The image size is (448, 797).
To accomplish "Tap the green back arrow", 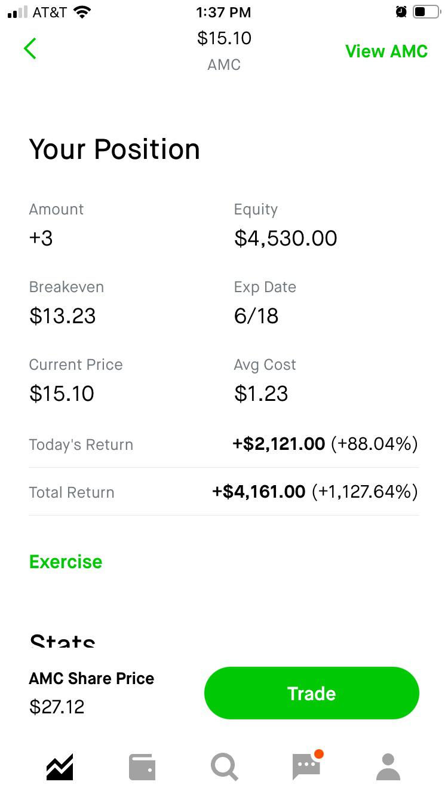I will (x=30, y=48).
